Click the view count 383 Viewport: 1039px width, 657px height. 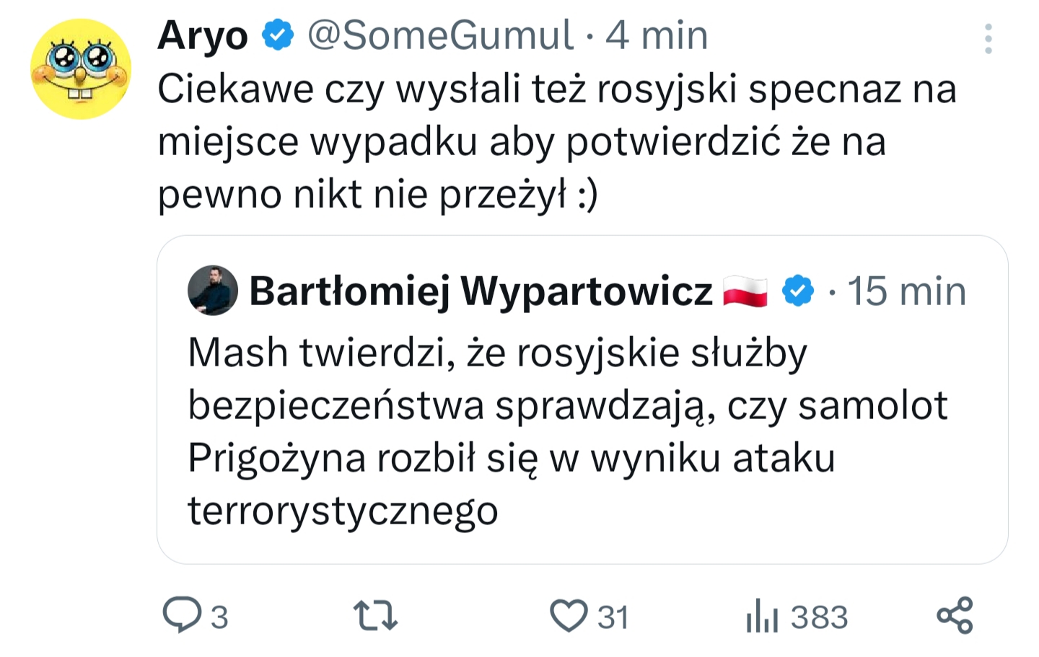[x=820, y=617]
